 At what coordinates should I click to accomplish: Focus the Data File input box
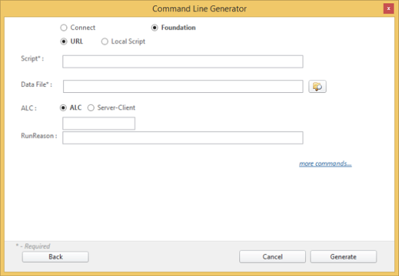click(183, 86)
